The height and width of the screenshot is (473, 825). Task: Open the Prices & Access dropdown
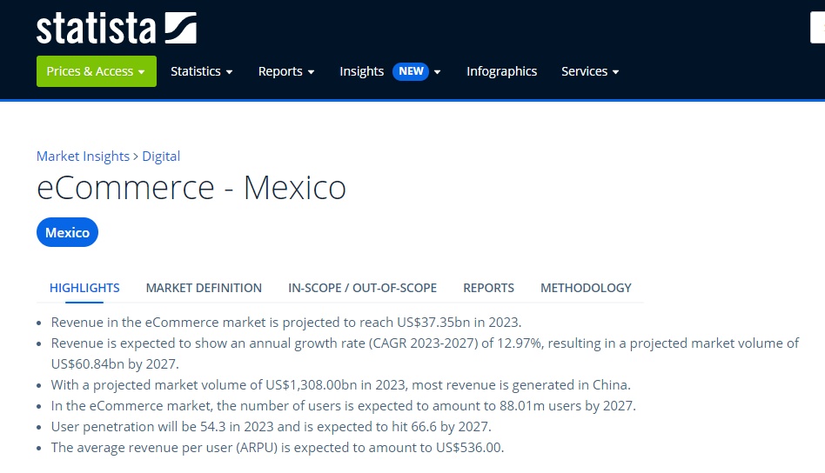[97, 71]
